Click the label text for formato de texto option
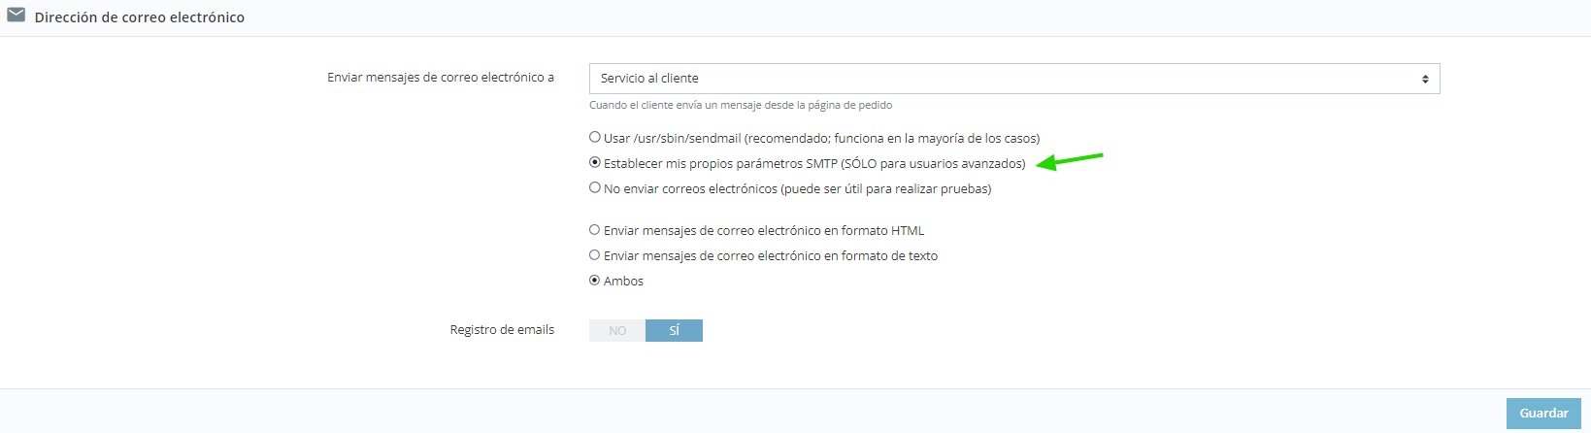The image size is (1591, 433). click(771, 256)
